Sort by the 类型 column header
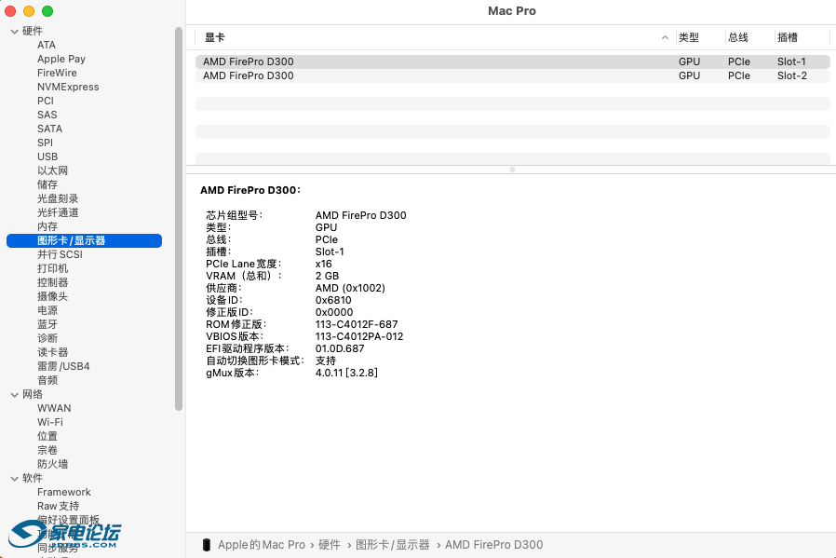Screen dimensions: 836x558 [x=689, y=37]
